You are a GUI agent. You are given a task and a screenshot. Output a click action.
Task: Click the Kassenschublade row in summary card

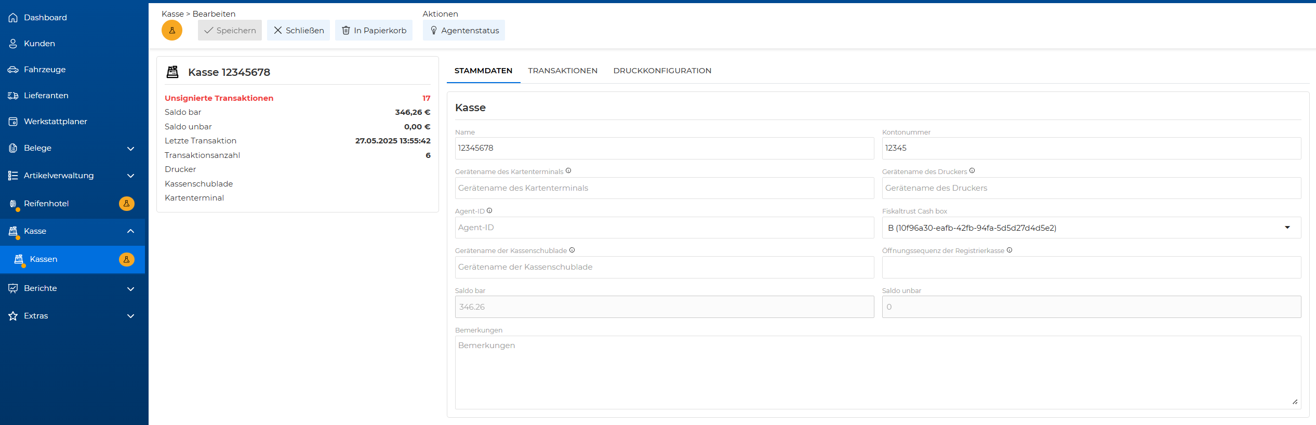(298, 184)
